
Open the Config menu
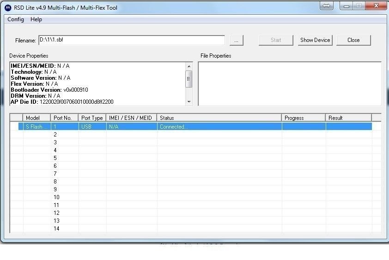(16, 19)
